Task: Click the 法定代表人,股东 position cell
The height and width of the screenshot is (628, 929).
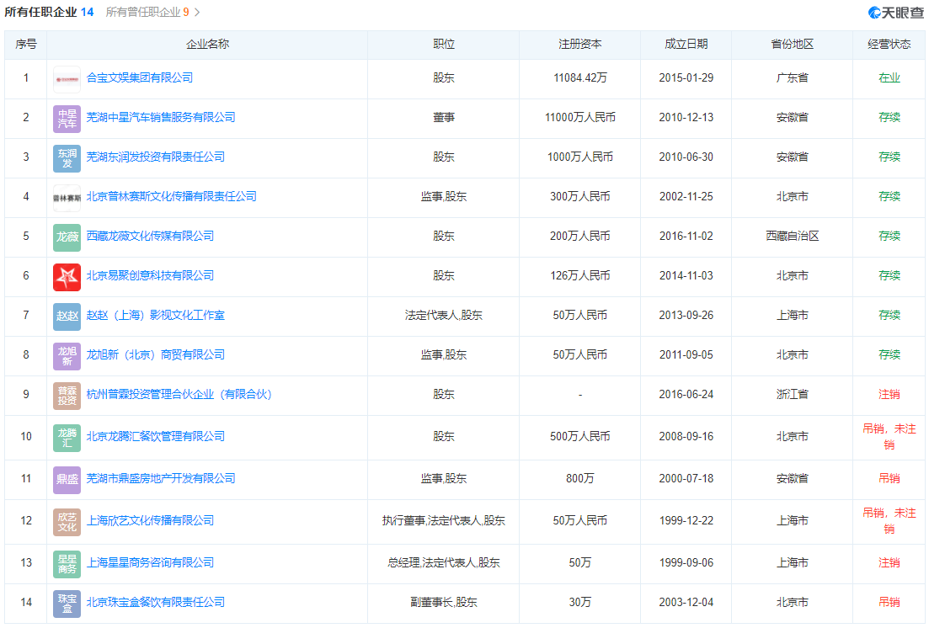Action: pos(444,315)
